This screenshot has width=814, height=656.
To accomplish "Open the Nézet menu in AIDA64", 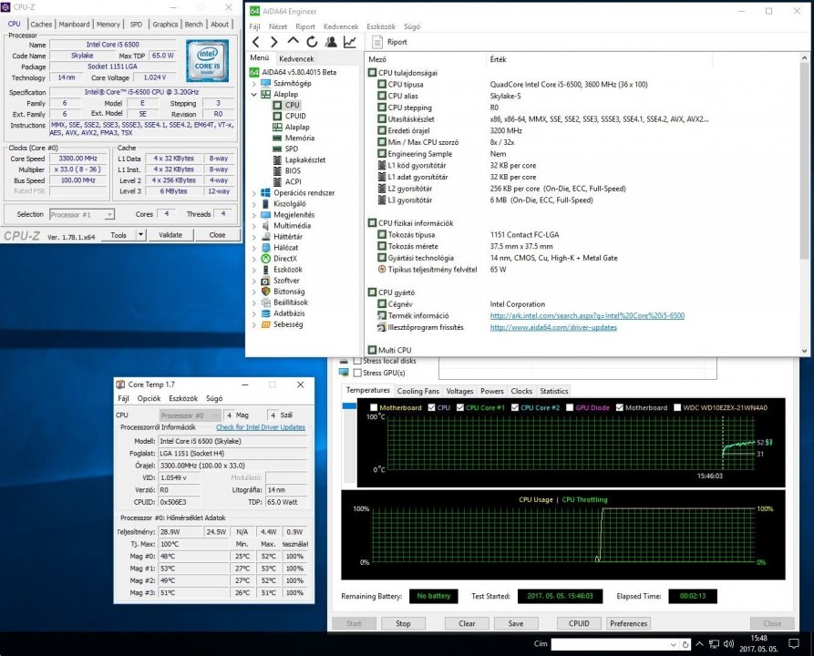I will (x=278, y=26).
